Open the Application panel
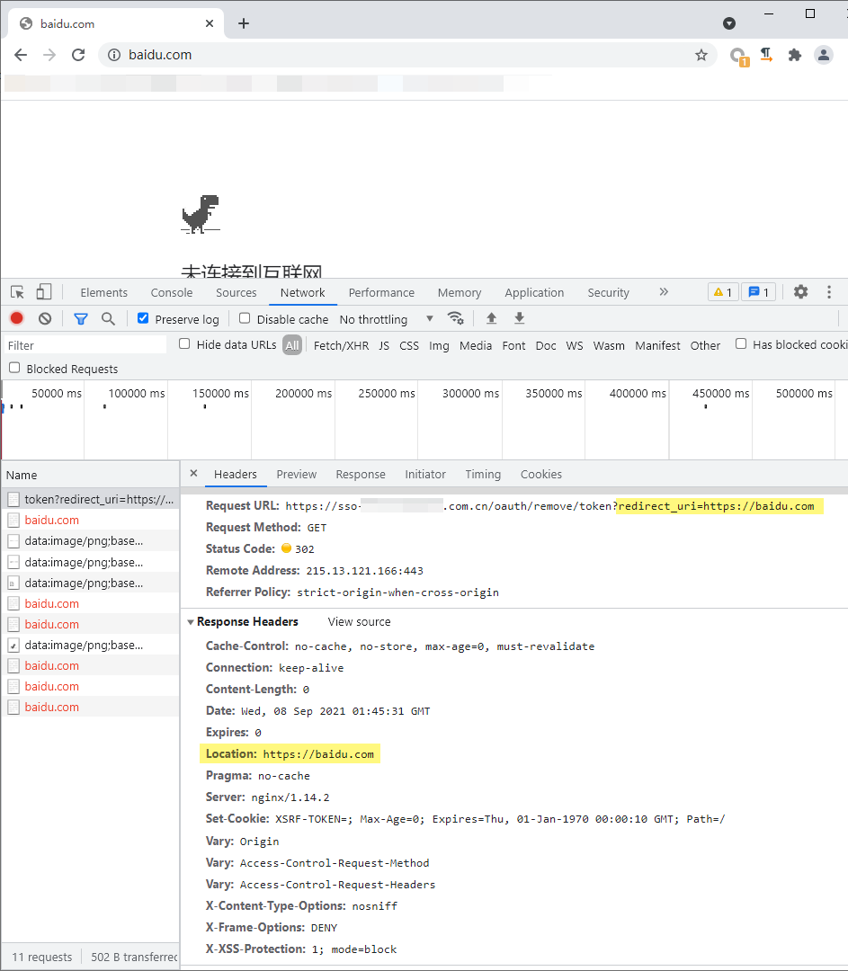 click(x=534, y=292)
